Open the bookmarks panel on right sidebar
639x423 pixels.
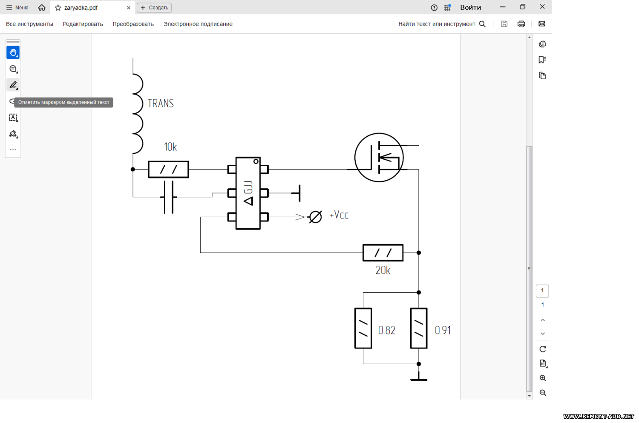pyautogui.click(x=542, y=60)
